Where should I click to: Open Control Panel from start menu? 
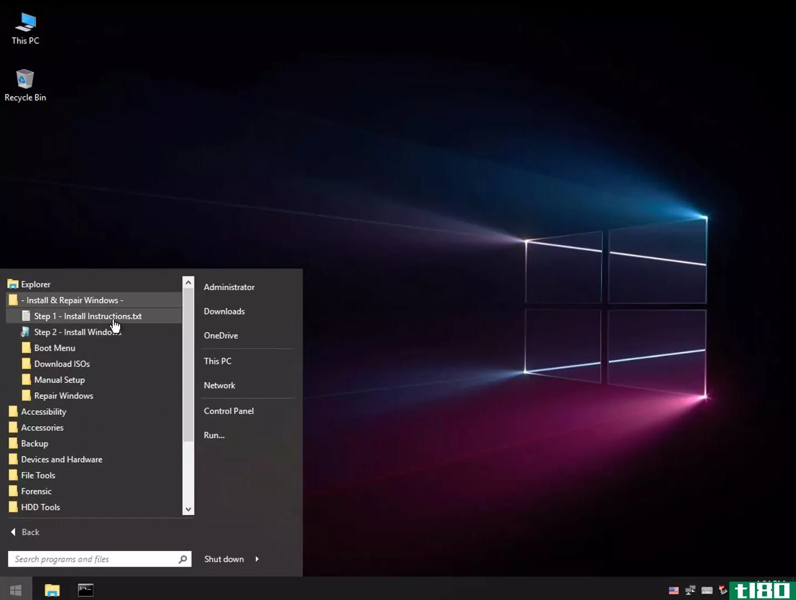point(229,411)
